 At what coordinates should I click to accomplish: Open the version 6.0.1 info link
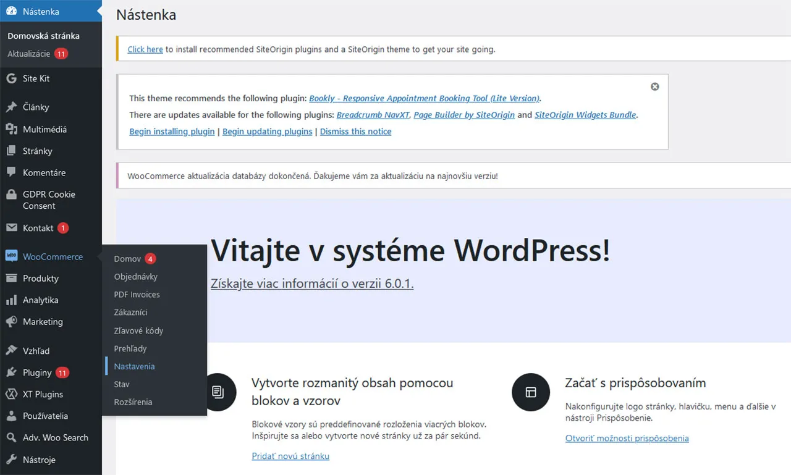point(312,284)
